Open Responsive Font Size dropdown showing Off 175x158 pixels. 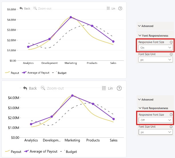point(156,120)
